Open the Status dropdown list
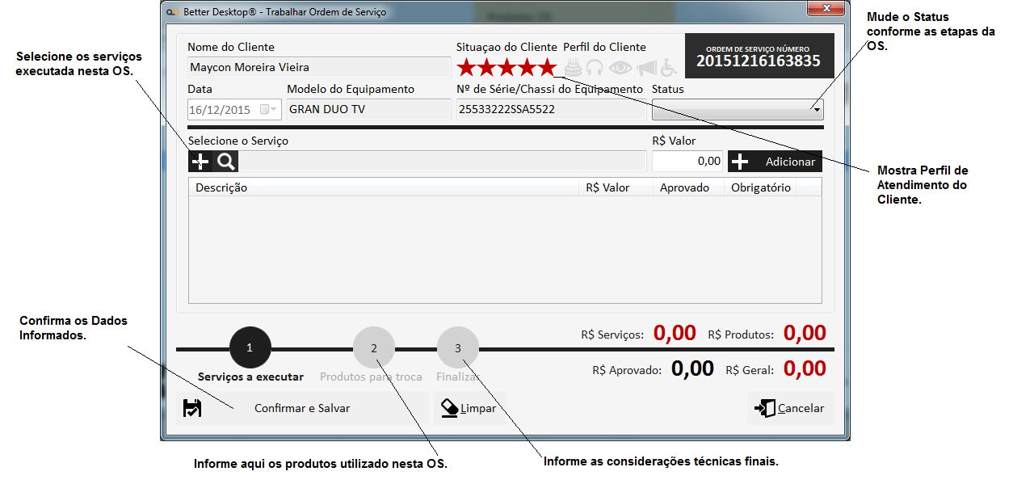Image resolution: width=1013 pixels, height=484 pixels. click(816, 110)
